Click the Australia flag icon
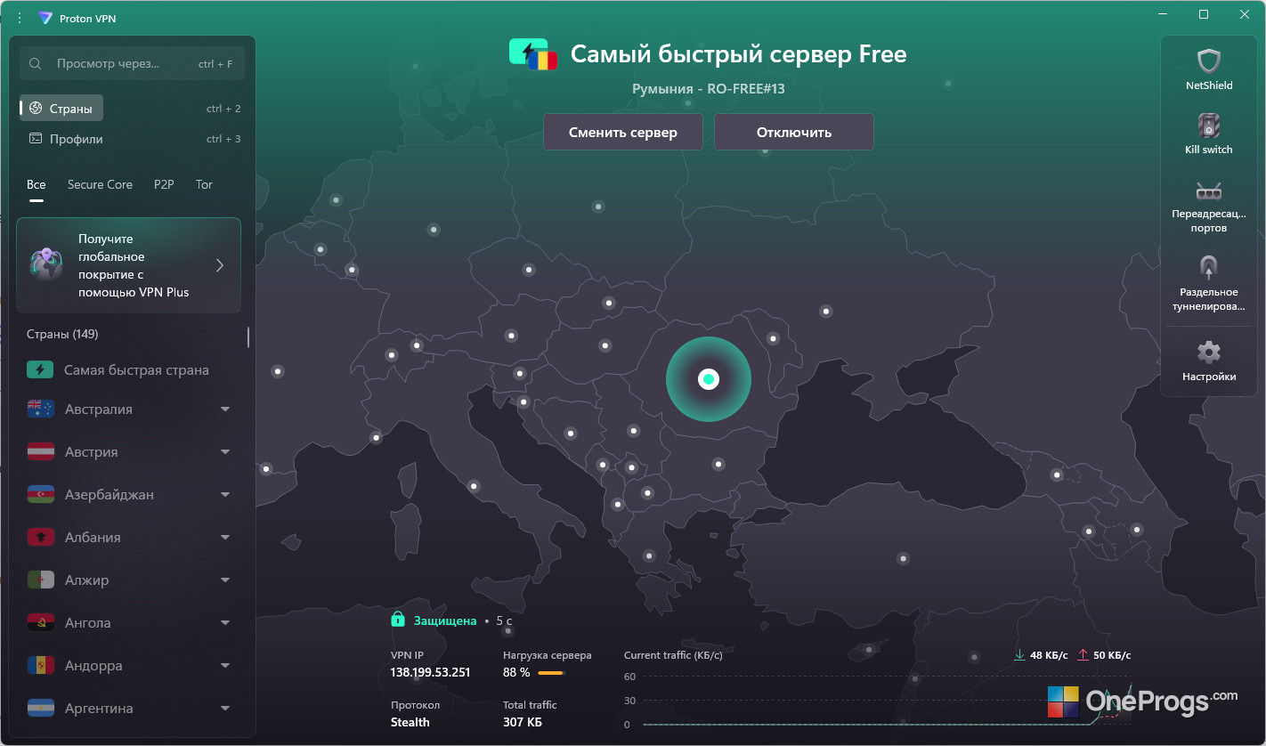The image size is (1266, 746). coord(40,409)
